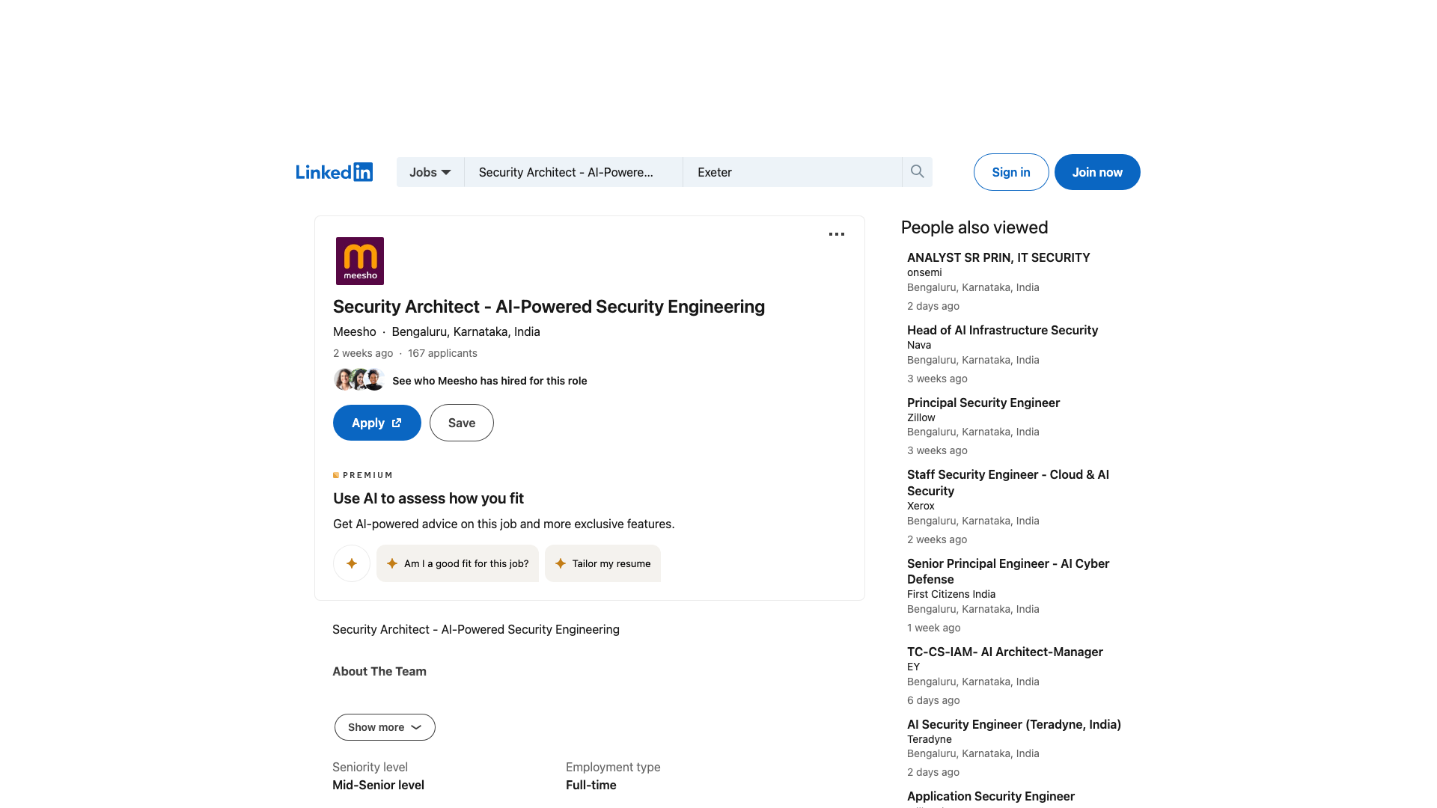Click the '167 applicants' text

[x=442, y=353]
